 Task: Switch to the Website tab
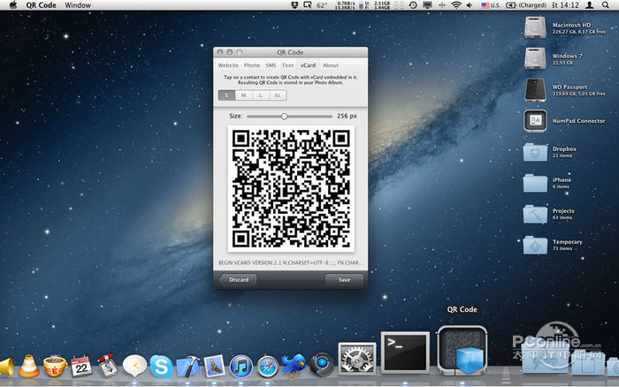[x=228, y=65]
